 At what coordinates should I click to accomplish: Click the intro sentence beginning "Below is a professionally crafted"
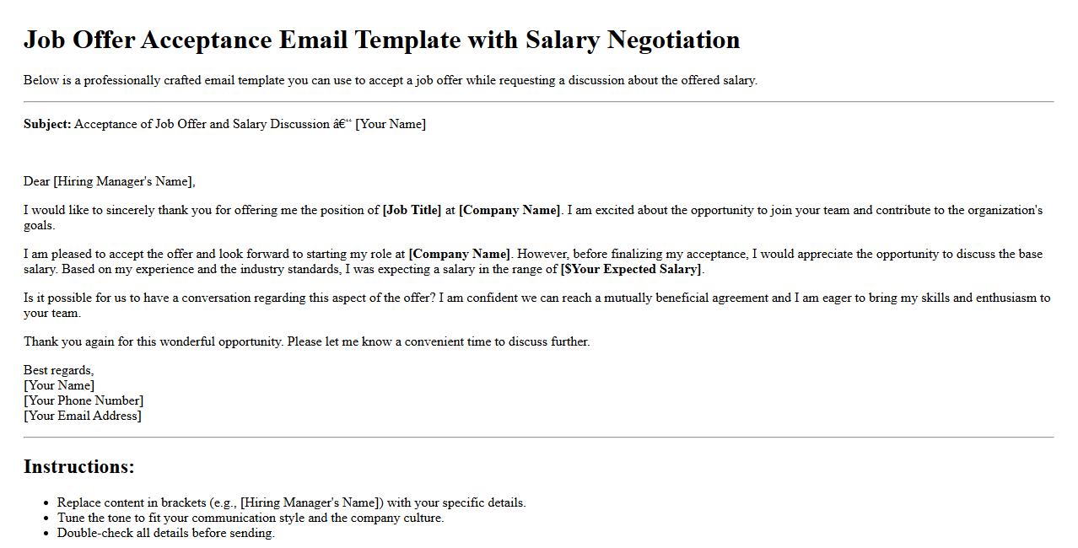390,80
